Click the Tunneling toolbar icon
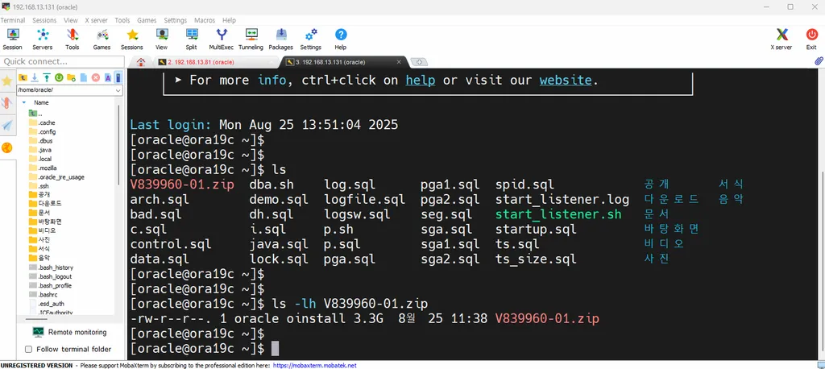The width and height of the screenshot is (825, 369). coord(251,39)
